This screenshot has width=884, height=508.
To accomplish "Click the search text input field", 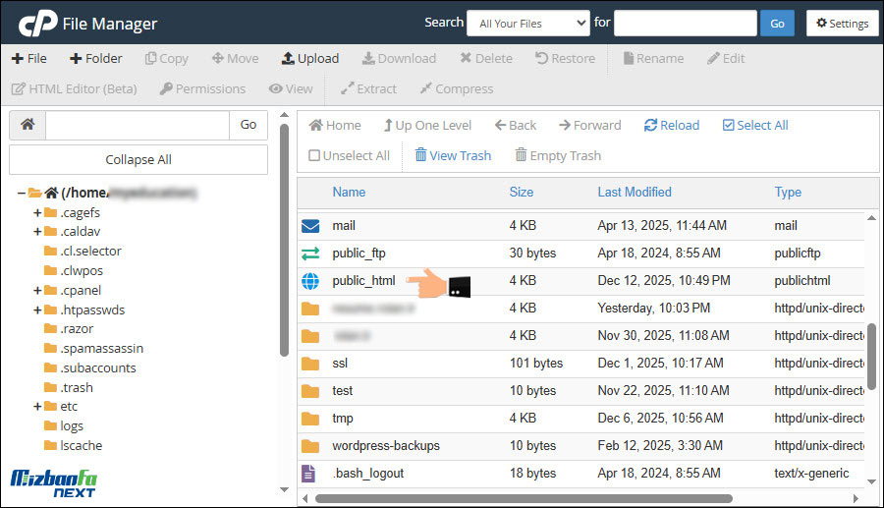I will coord(685,24).
